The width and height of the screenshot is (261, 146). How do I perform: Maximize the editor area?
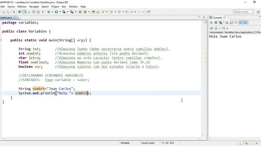pos(204,17)
